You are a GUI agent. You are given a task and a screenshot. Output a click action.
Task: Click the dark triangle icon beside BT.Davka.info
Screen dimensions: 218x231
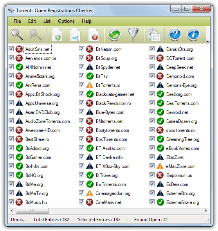click(90, 157)
